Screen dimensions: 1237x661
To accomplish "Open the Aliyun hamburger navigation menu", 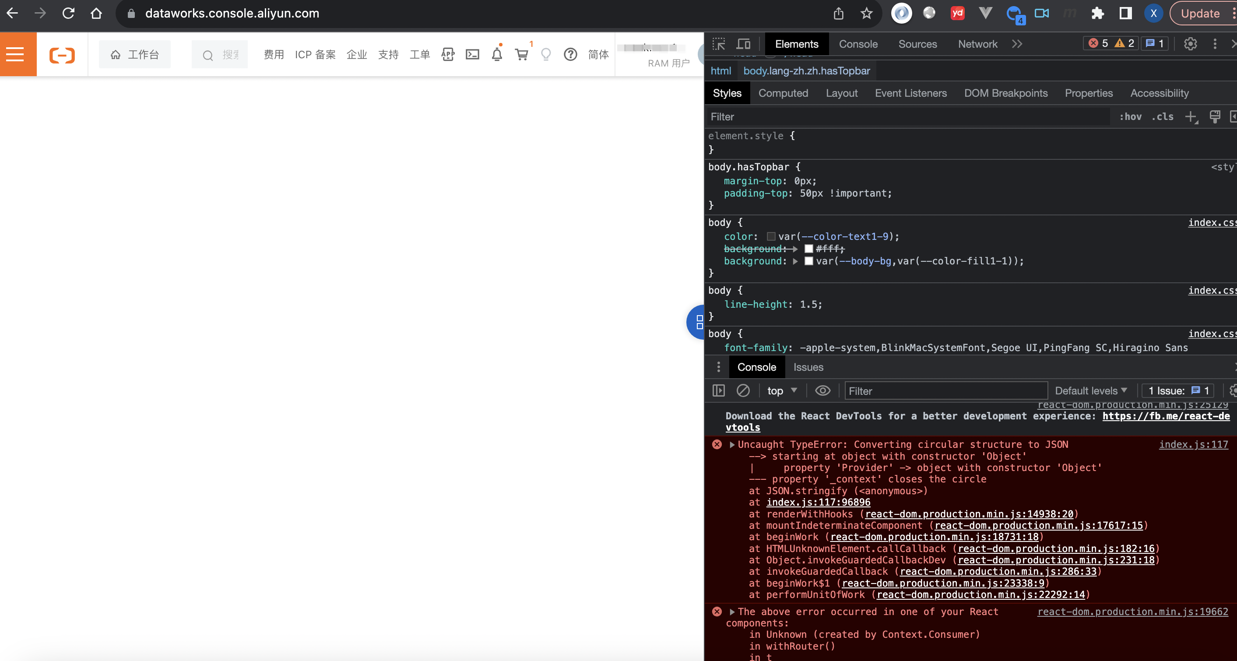I will click(x=15, y=54).
